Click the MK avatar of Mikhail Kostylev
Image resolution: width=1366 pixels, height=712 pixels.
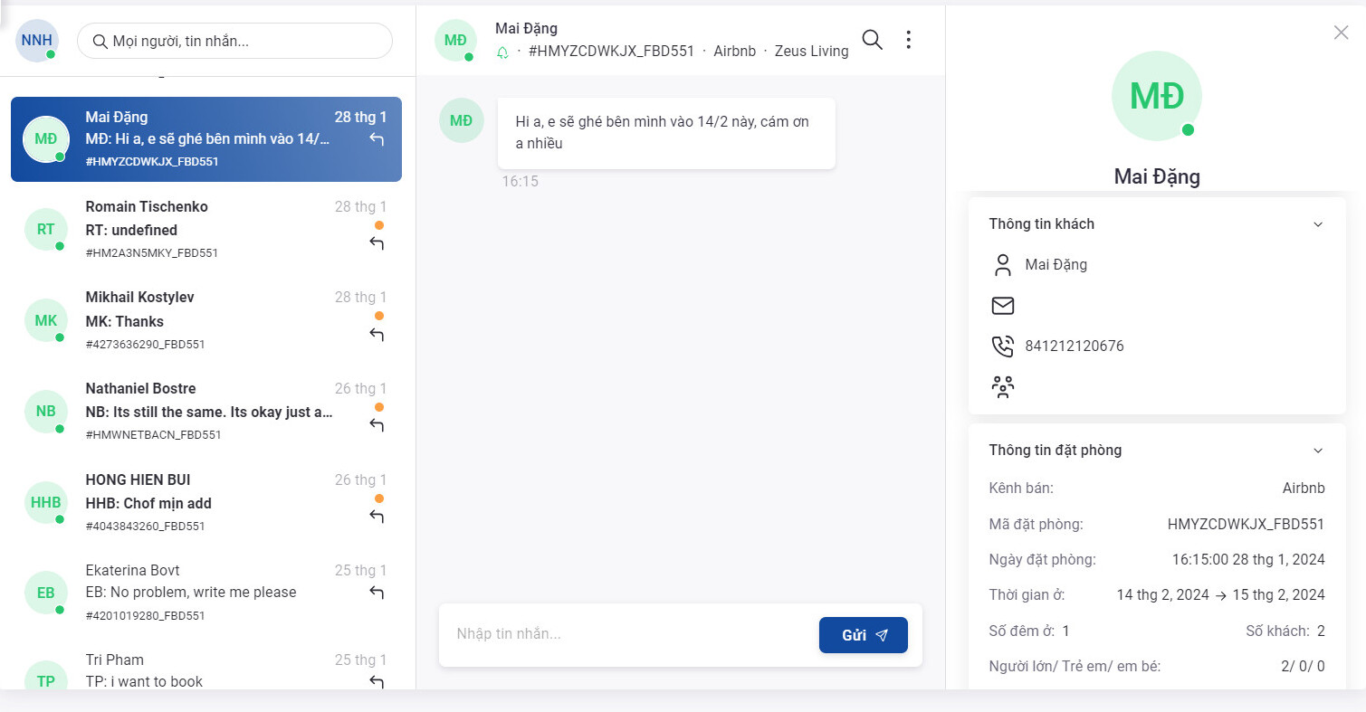click(x=46, y=320)
